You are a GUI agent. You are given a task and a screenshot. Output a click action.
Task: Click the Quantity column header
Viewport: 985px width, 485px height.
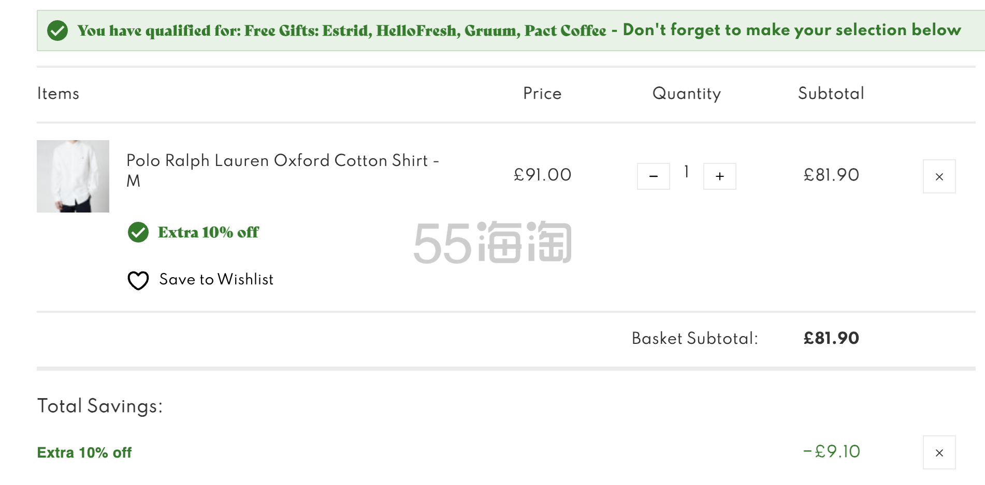(686, 94)
